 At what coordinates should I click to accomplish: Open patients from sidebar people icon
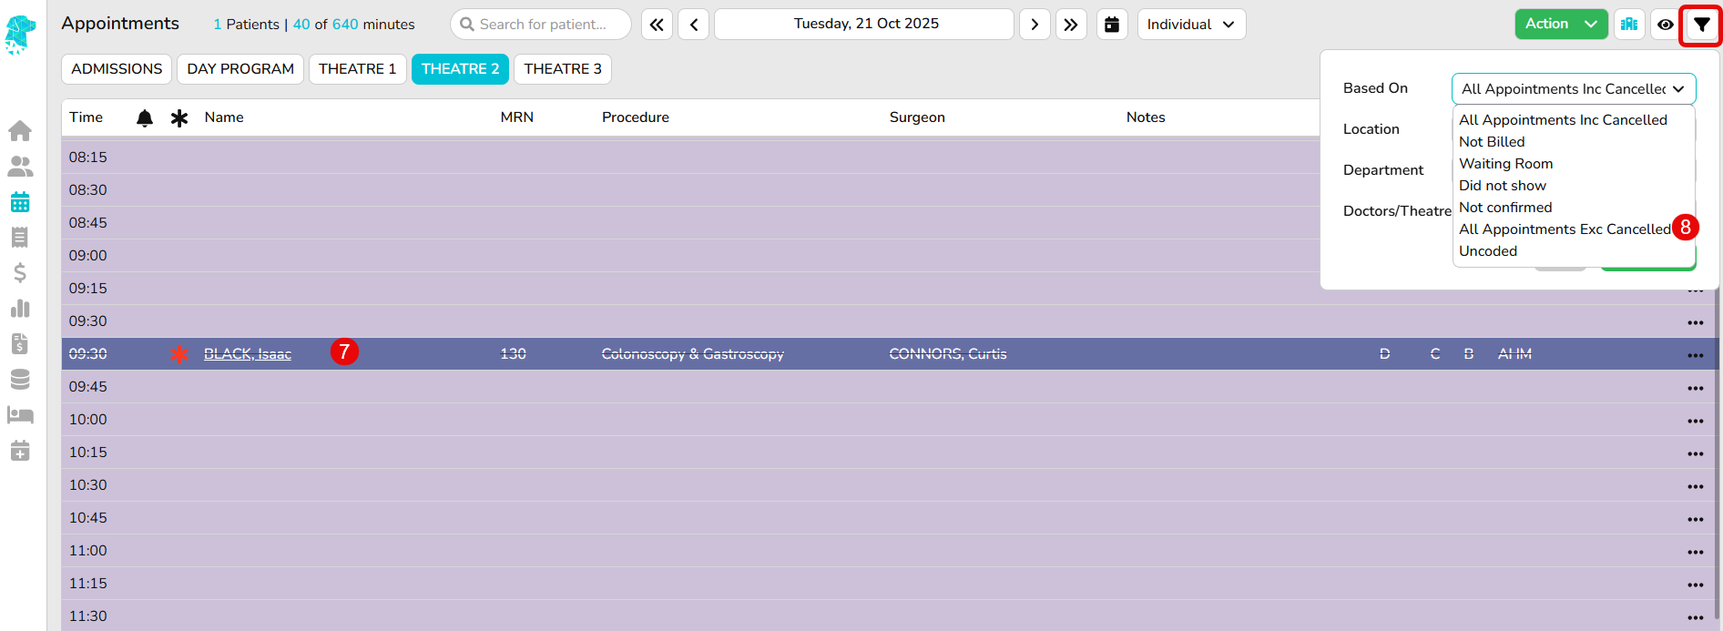click(20, 167)
